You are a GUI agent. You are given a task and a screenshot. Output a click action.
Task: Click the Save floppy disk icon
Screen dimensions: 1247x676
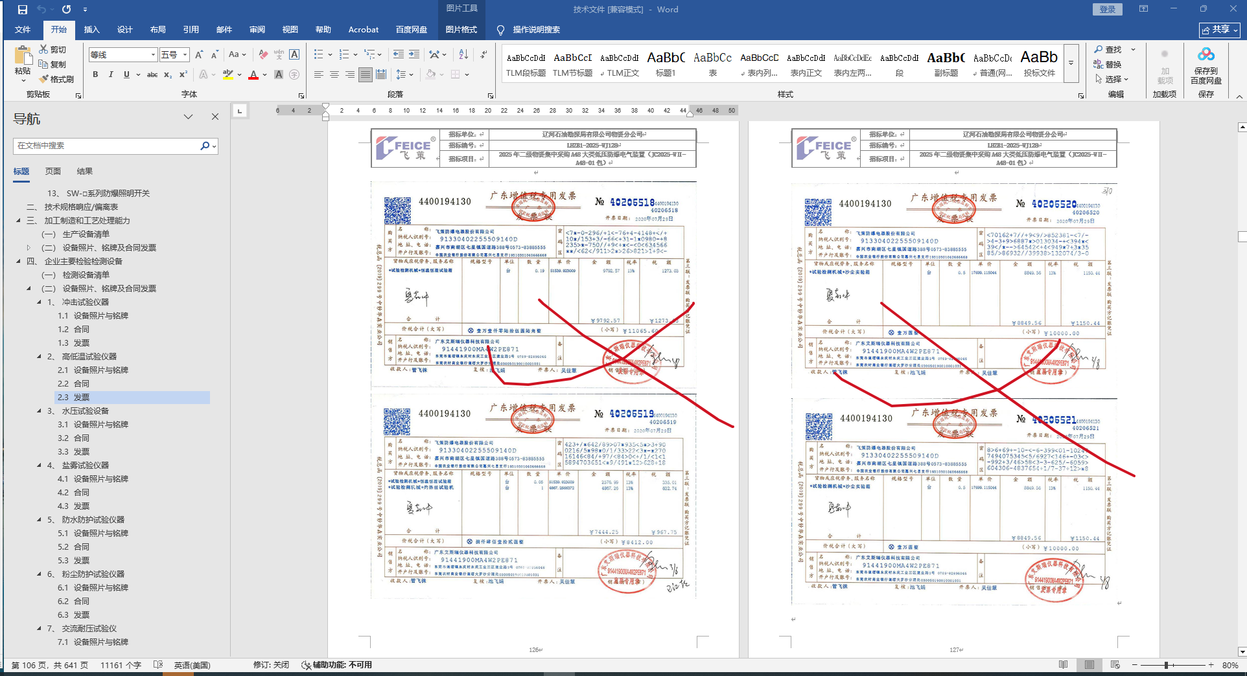23,10
